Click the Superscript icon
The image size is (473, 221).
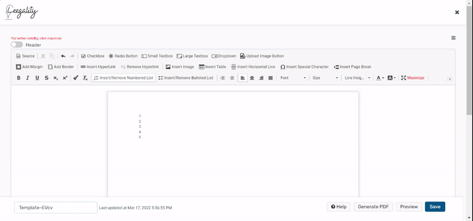click(65, 78)
